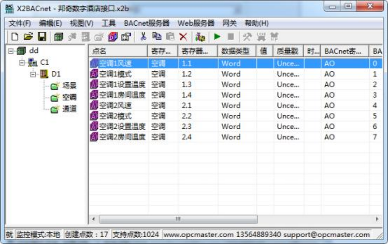Open the 帮助(H) menu

click(x=257, y=24)
